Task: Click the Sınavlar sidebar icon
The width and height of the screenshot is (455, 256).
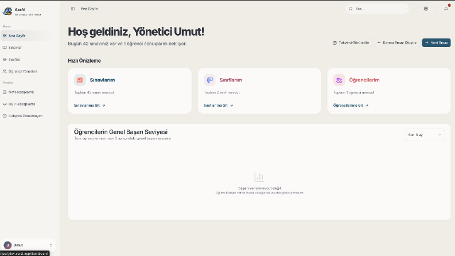Action: [5, 48]
